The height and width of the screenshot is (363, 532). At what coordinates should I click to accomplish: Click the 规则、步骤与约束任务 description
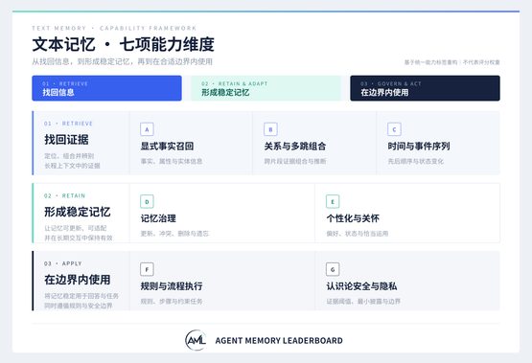(x=172, y=302)
